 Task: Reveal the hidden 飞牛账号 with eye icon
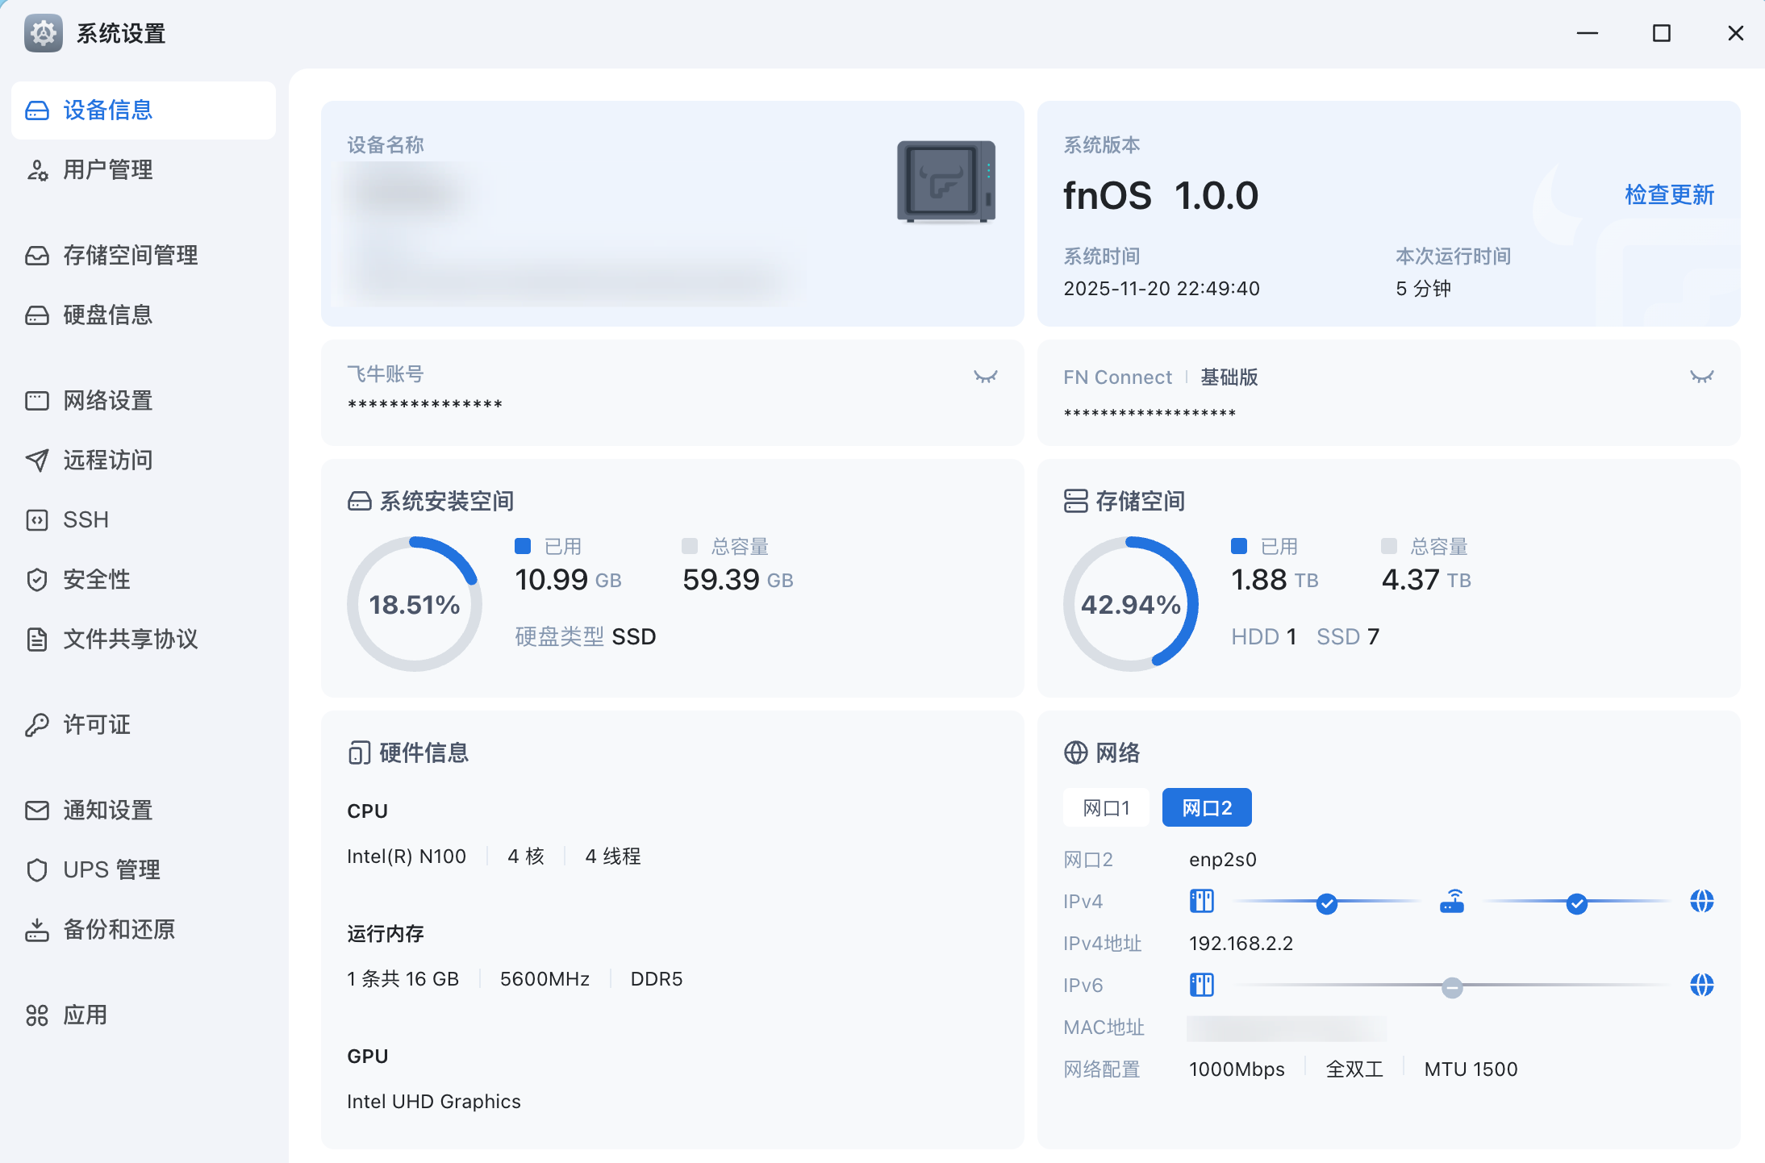click(985, 377)
